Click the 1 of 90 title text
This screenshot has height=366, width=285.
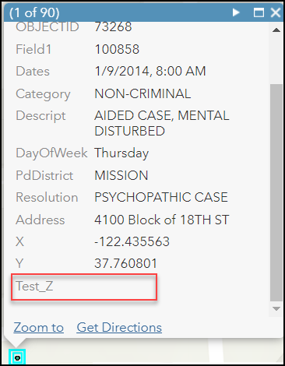point(34,12)
